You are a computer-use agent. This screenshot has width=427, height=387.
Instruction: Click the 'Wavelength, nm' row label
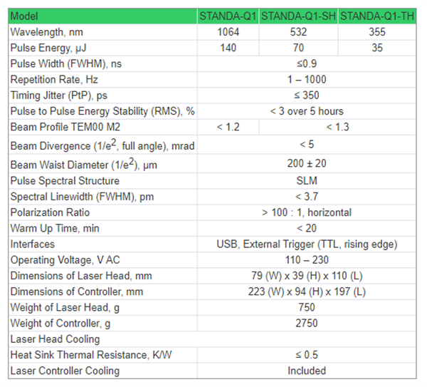(46, 32)
